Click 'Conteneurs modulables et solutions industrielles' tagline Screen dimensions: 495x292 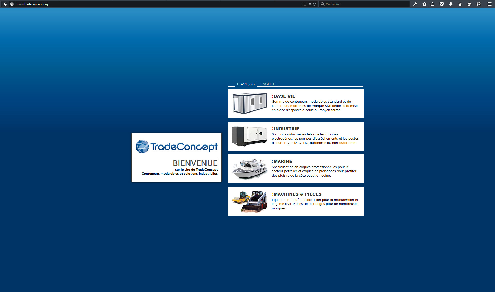pos(180,174)
